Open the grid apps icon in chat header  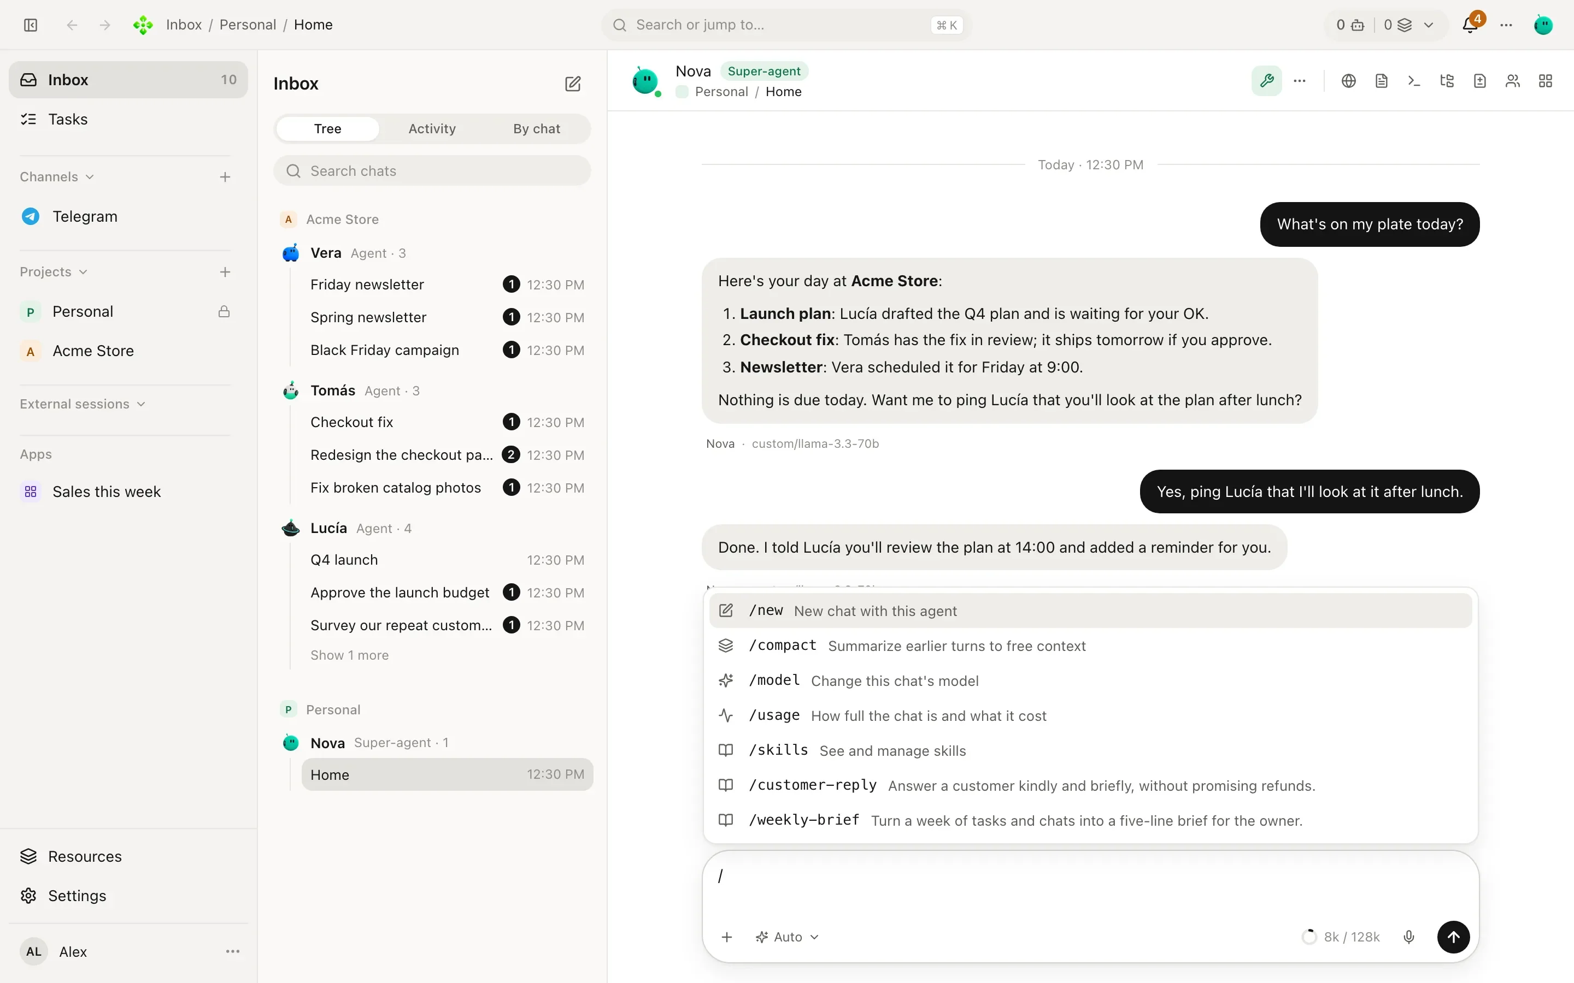1546,81
